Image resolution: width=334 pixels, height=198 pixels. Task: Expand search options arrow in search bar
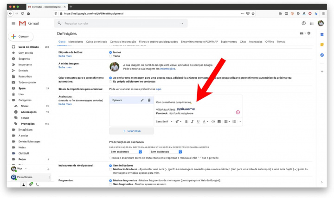(x=182, y=23)
